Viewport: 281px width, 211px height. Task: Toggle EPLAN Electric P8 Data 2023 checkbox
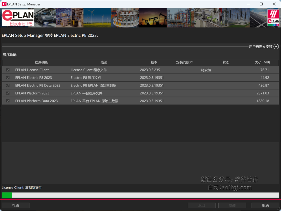point(8,85)
